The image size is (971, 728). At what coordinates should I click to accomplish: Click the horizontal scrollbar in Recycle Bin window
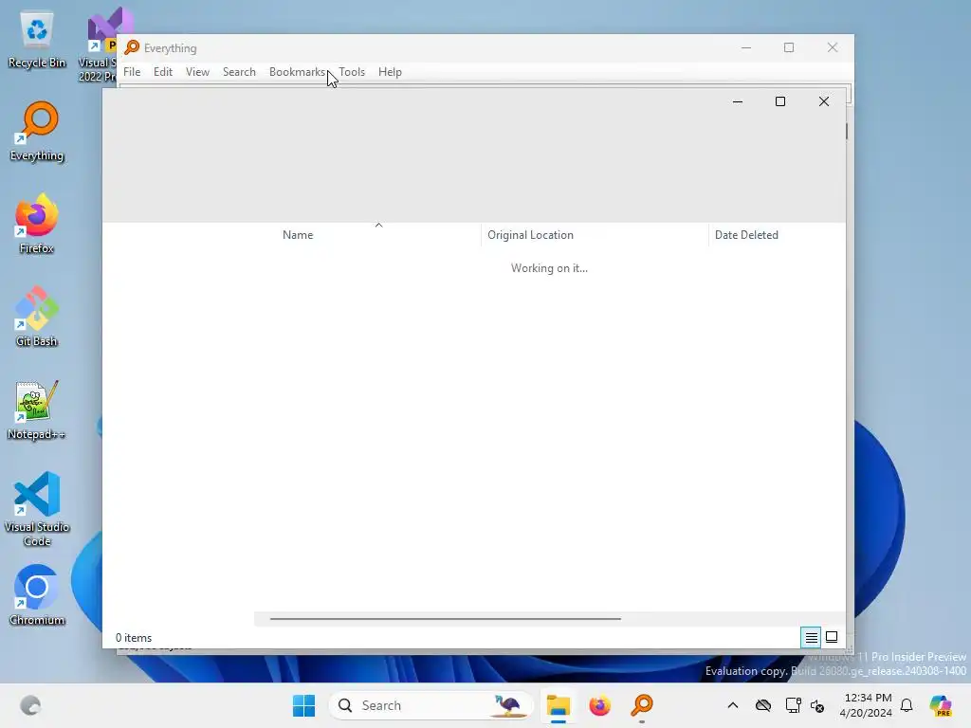coord(446,618)
